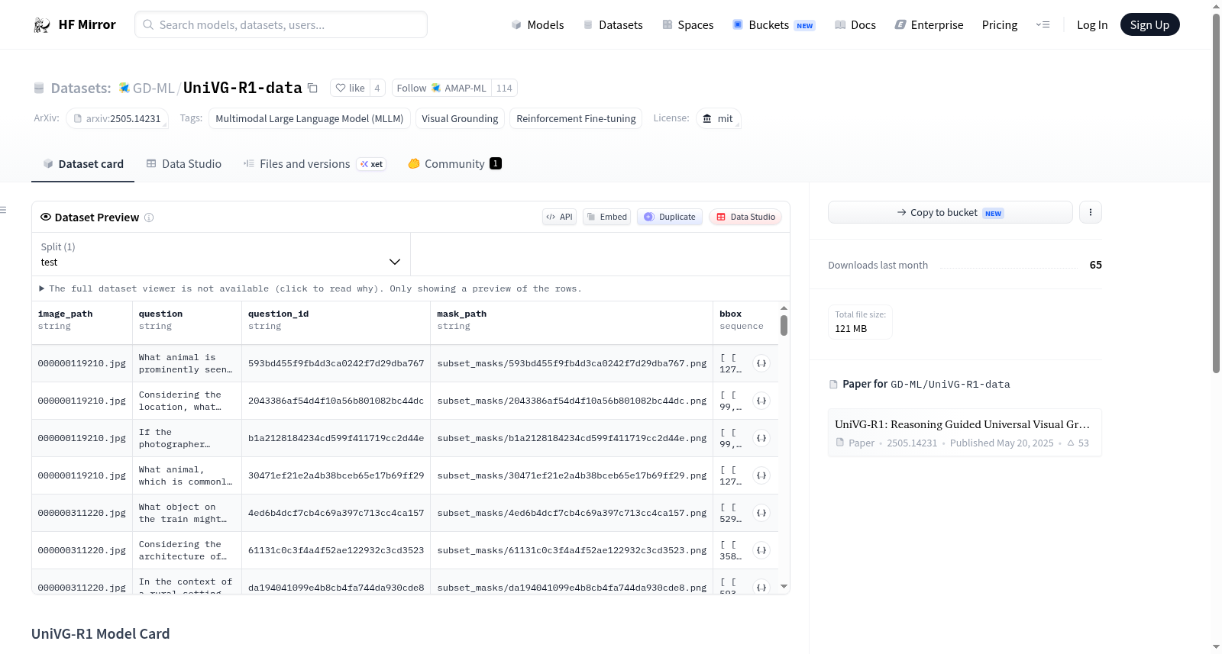Click the UniVG-R1 Model Card heading
Screen dimensions: 1222x654
(101, 633)
